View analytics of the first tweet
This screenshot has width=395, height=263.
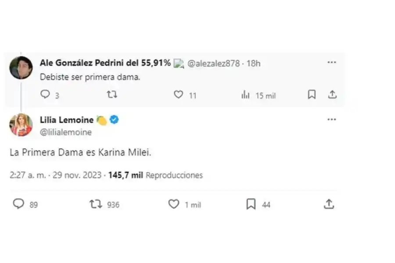click(244, 94)
